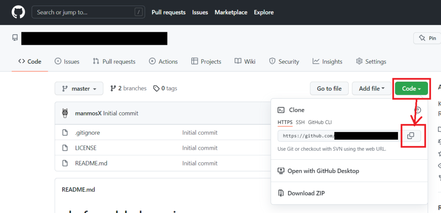The image size is (441, 213).
Task: Open the Insights tab
Action: click(327, 62)
